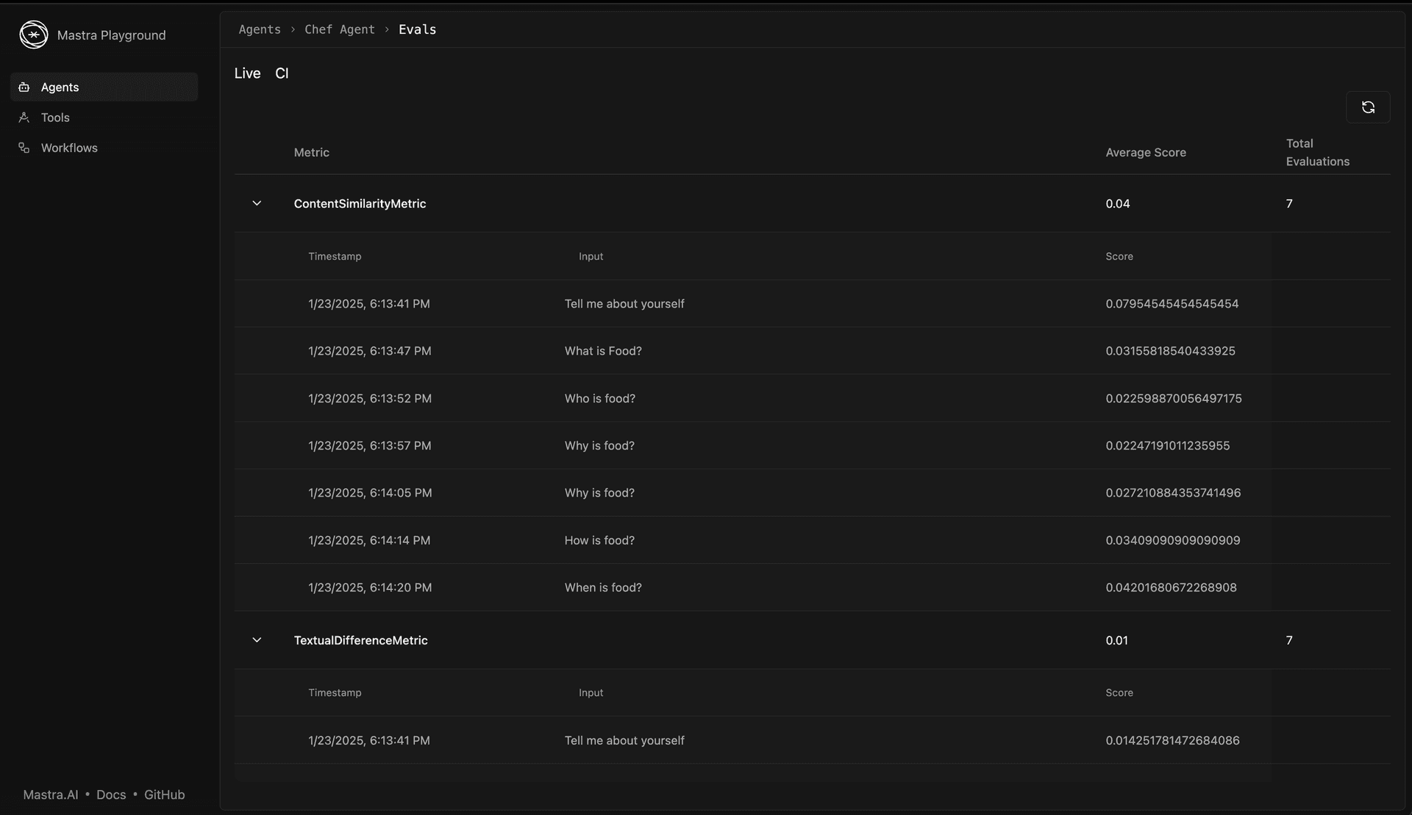
Task: Click the 'When is food?' evaluation row
Action: click(603, 588)
